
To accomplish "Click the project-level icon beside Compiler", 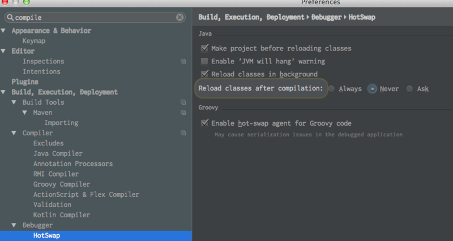I will point(183,133).
